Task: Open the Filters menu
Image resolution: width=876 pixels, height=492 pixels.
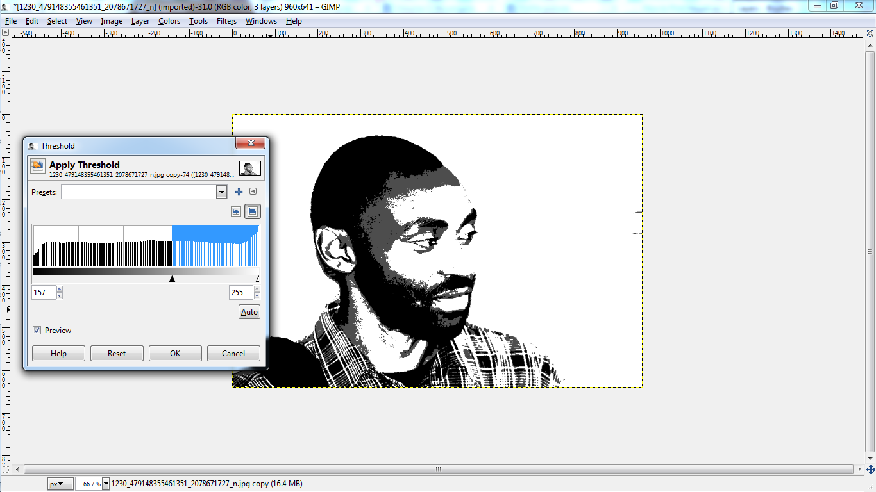Action: tap(226, 21)
